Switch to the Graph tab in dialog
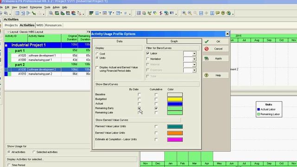This screenshot has height=167, width=297. point(174,41)
